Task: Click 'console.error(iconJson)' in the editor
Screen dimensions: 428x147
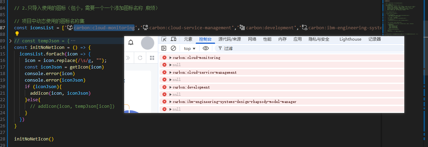Action: [55, 80]
